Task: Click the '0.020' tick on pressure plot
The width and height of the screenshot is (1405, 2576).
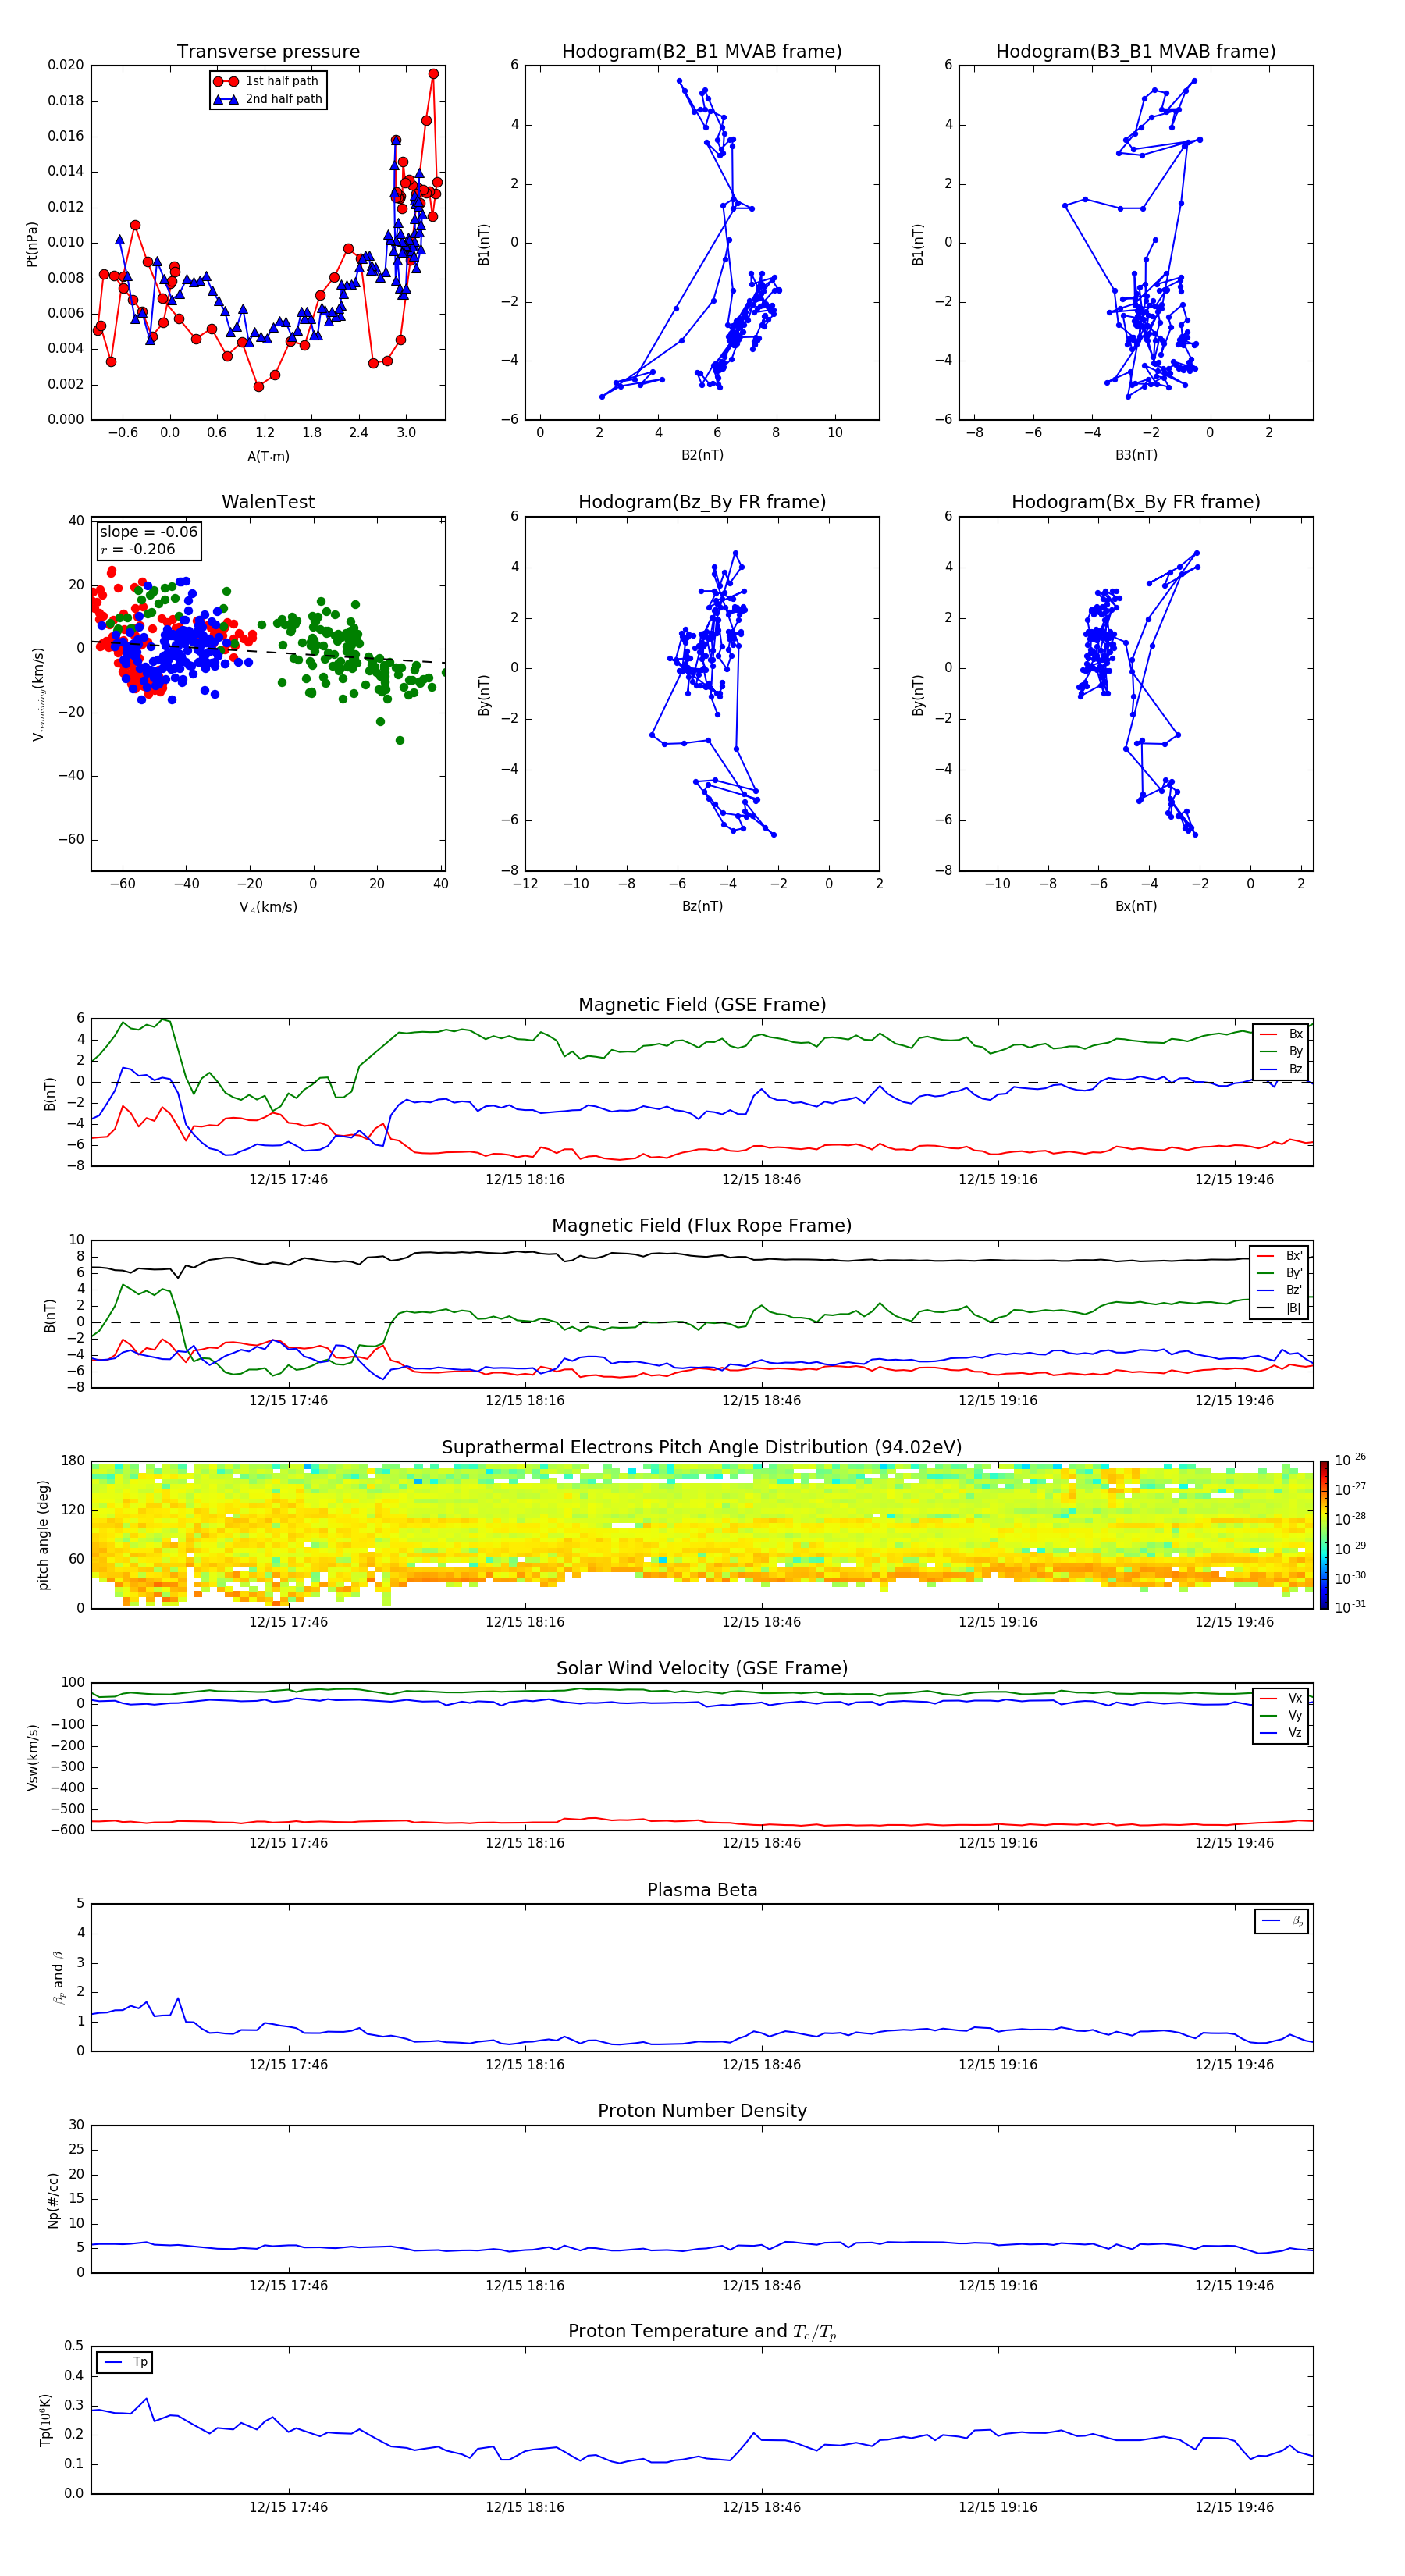Action: coord(66,65)
